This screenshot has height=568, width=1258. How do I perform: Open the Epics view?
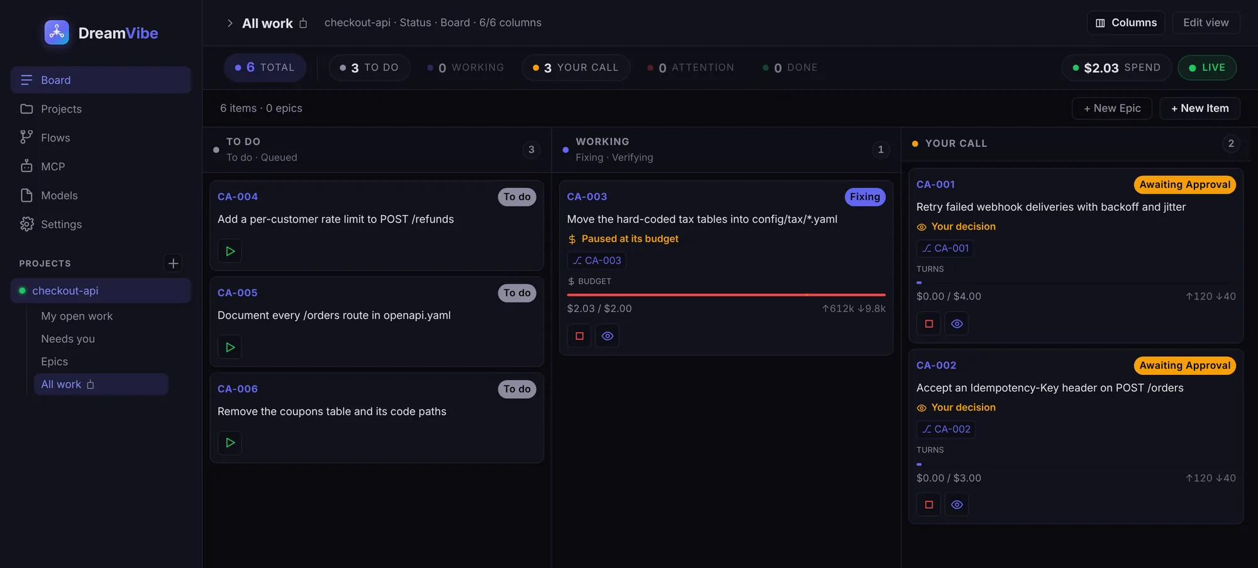101,361
